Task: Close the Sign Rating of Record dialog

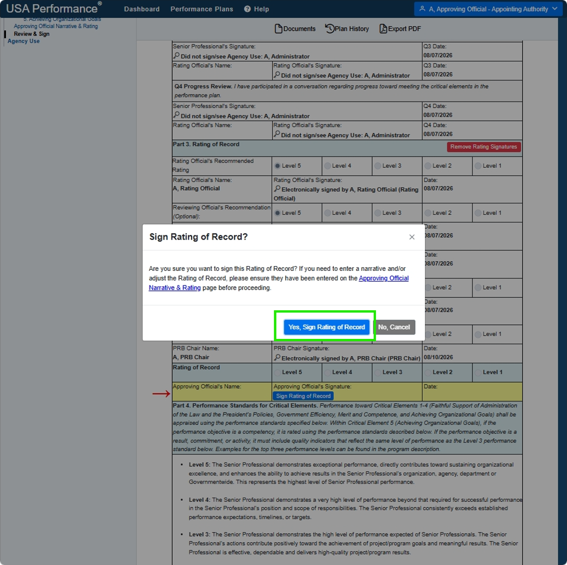Action: 411,237
